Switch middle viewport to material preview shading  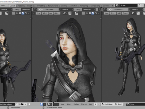pos(93,13)
